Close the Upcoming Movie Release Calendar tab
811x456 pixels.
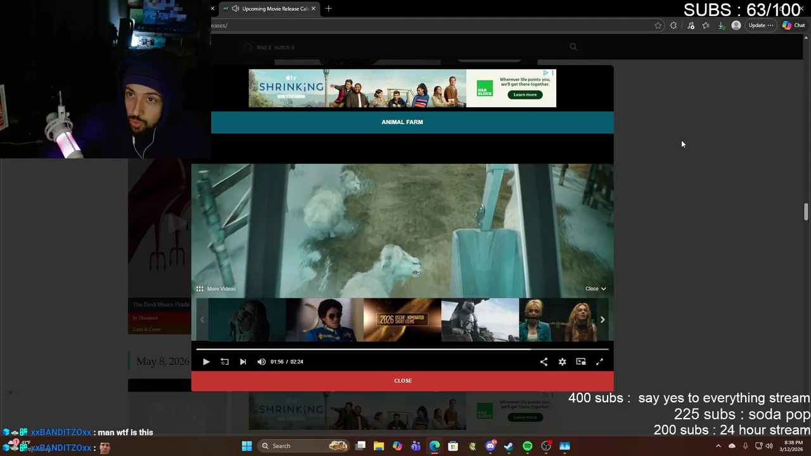313,9
